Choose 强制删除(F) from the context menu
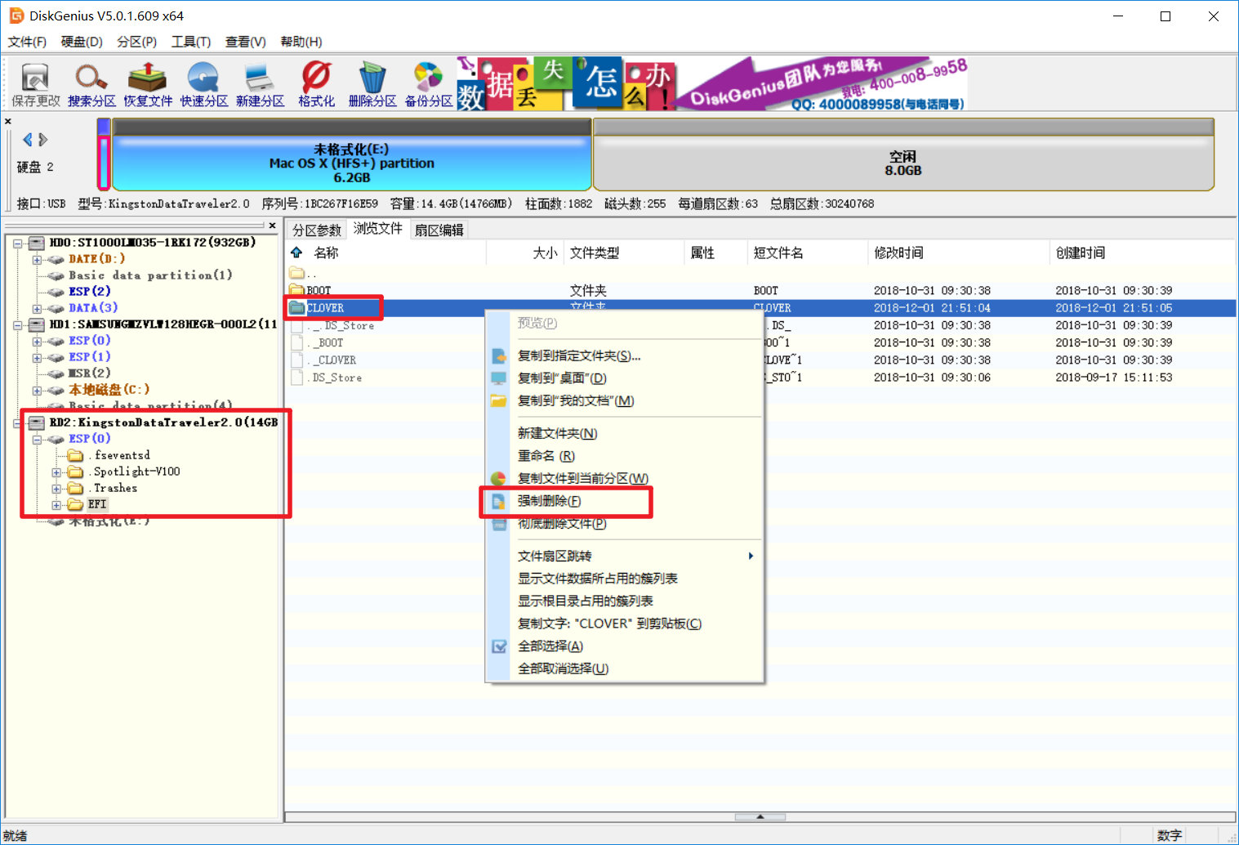1239x845 pixels. point(549,501)
